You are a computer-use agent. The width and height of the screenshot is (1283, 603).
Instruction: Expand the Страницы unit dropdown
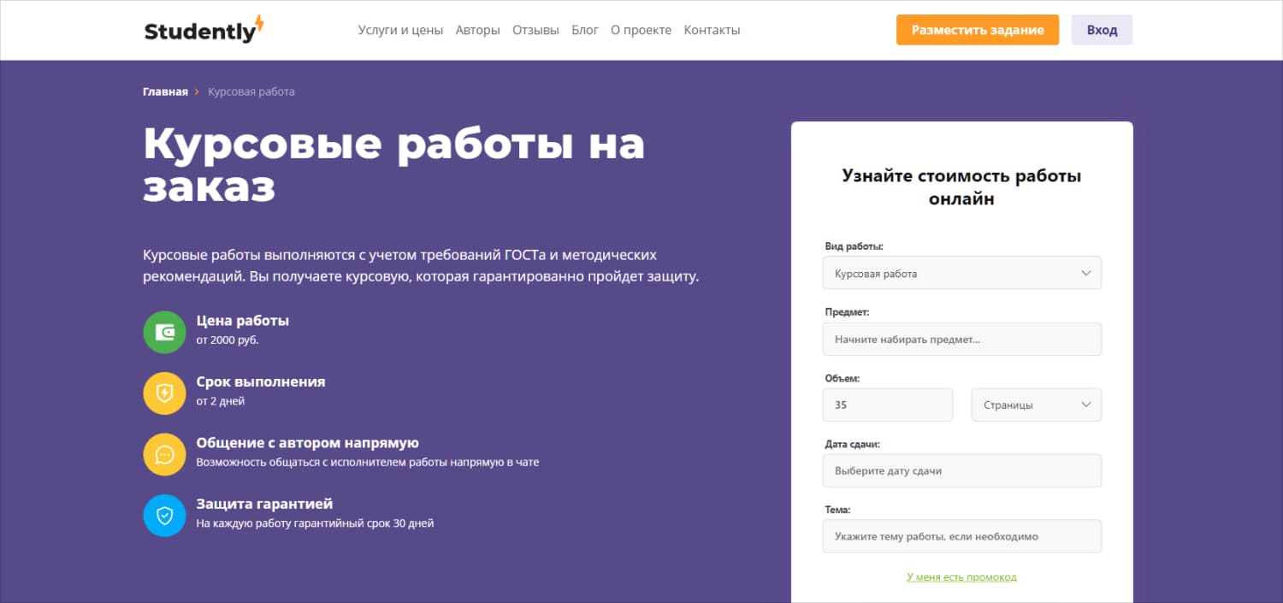tap(1036, 405)
